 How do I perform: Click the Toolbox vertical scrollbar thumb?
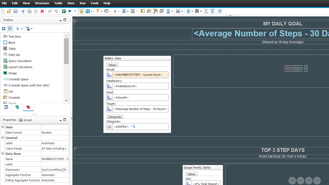coord(66,51)
